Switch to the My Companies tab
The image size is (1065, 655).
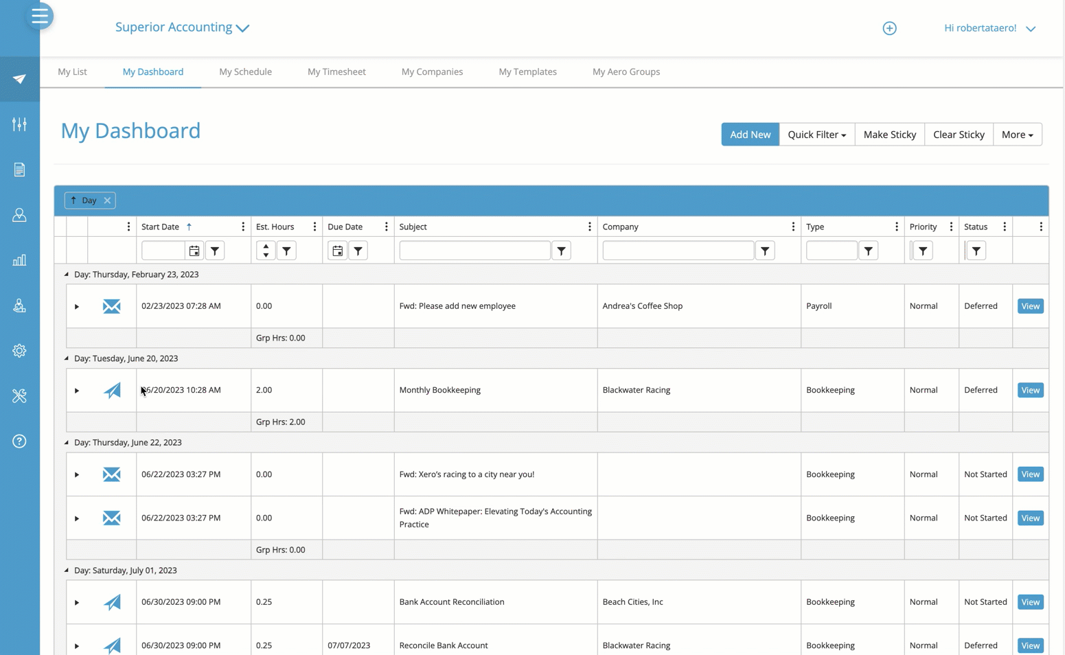click(432, 71)
